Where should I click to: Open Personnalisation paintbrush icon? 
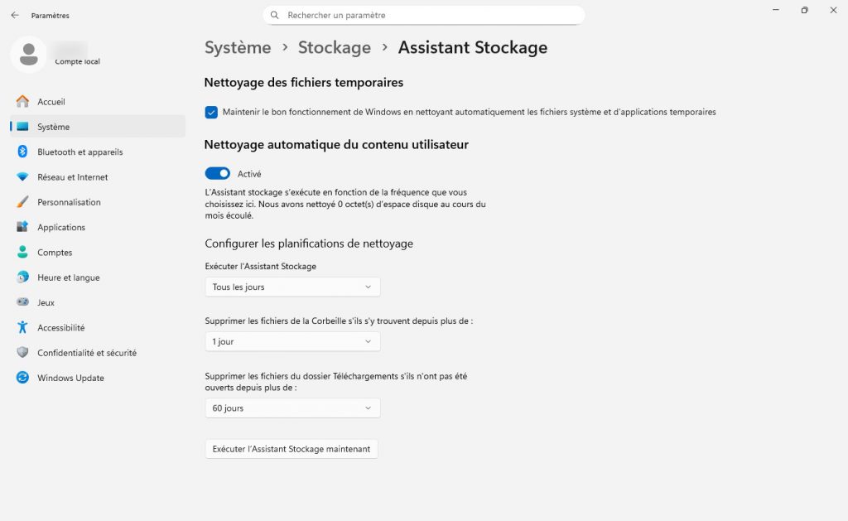click(22, 202)
